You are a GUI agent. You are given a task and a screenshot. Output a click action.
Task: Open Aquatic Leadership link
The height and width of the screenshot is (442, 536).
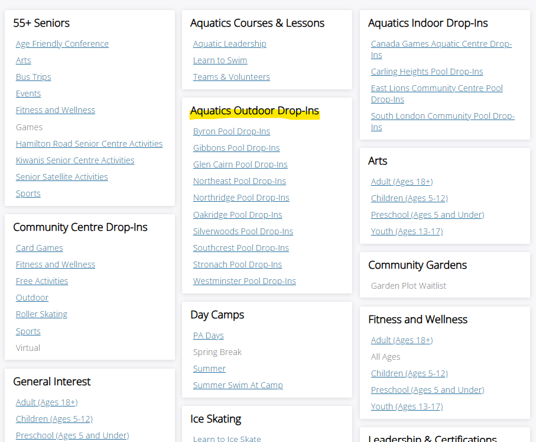[230, 44]
